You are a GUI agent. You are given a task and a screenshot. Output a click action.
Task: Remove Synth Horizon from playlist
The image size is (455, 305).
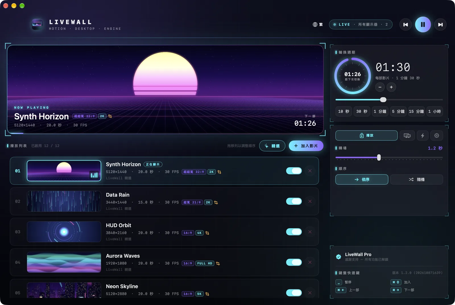click(310, 171)
